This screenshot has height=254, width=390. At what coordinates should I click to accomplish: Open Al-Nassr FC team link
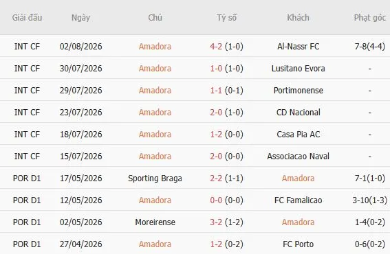point(298,47)
